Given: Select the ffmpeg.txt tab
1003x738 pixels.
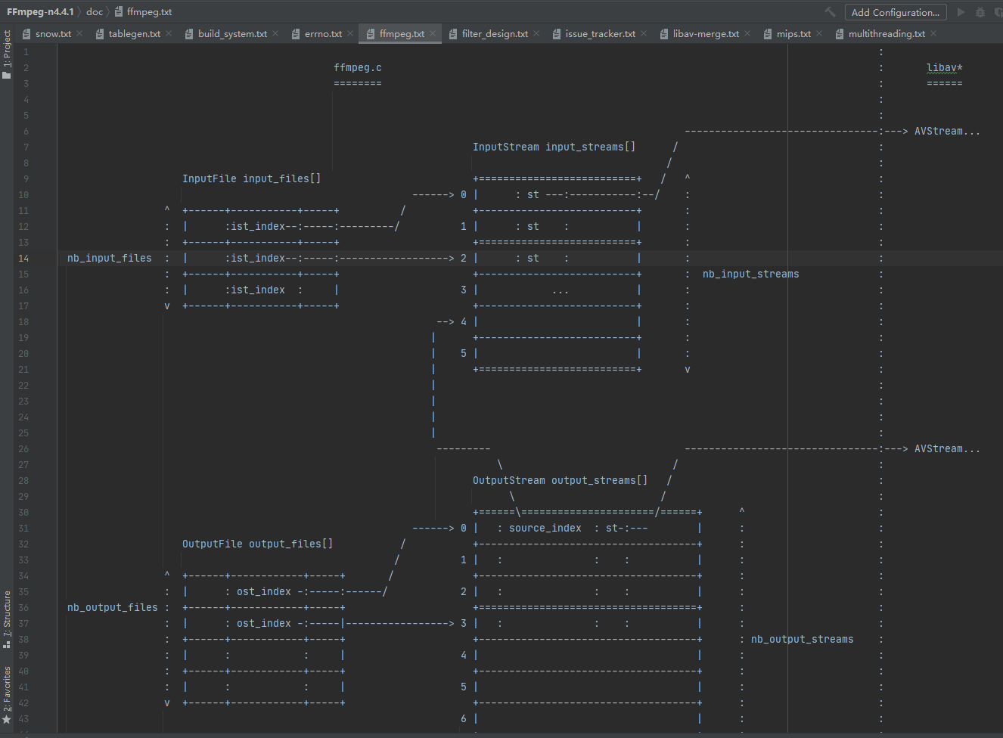Looking at the screenshot, I should [402, 33].
